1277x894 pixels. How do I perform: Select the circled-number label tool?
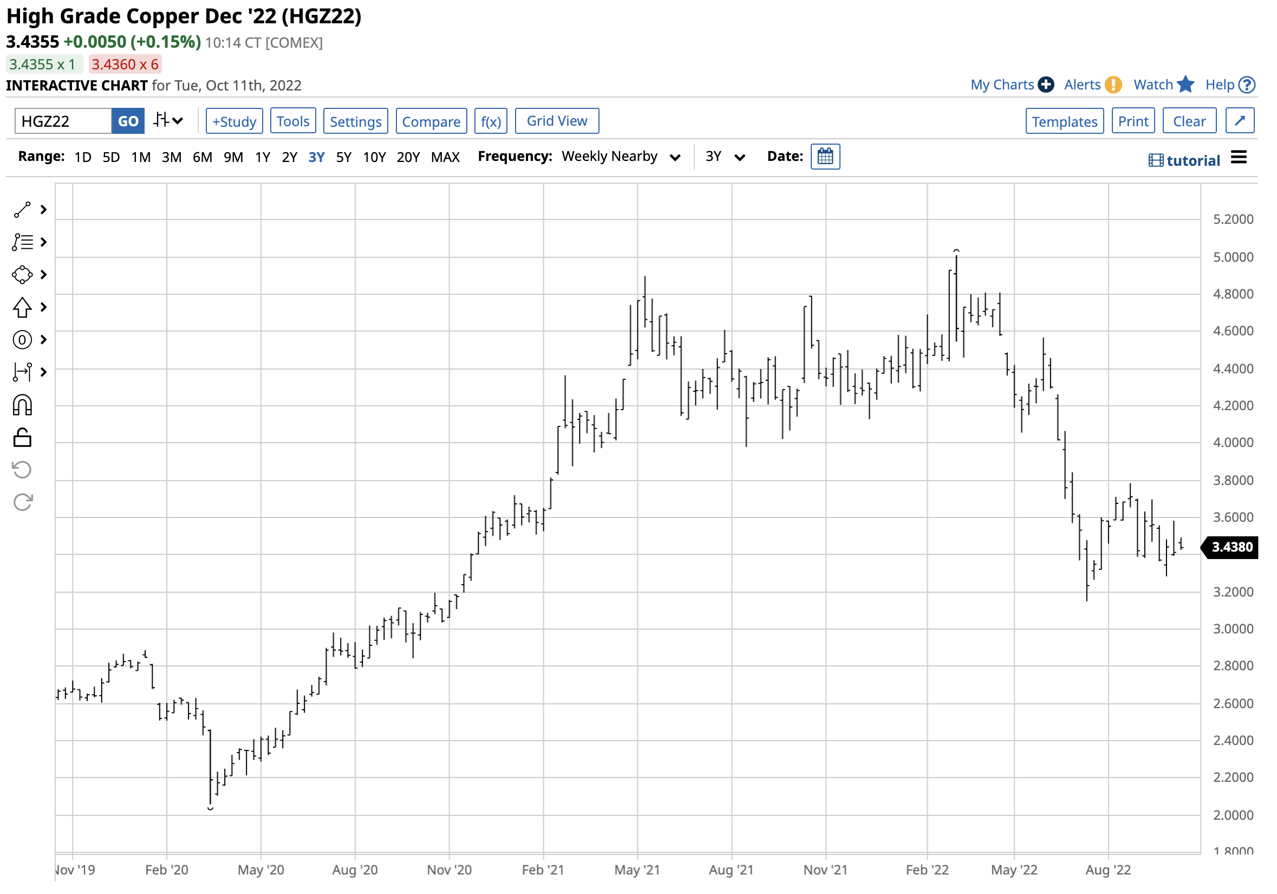[22, 339]
